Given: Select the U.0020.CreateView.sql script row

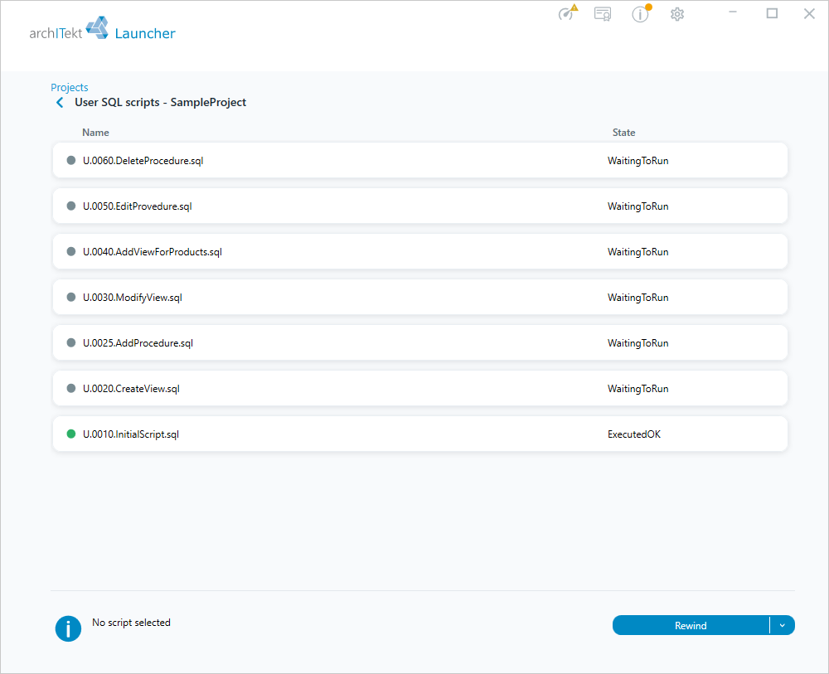Looking at the screenshot, I should (419, 389).
